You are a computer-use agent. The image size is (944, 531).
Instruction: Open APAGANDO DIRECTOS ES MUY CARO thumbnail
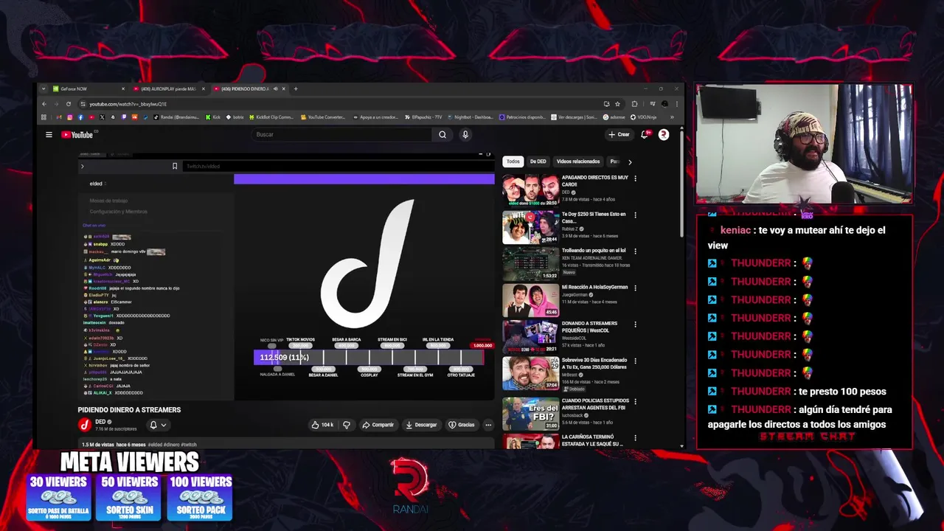pos(530,191)
